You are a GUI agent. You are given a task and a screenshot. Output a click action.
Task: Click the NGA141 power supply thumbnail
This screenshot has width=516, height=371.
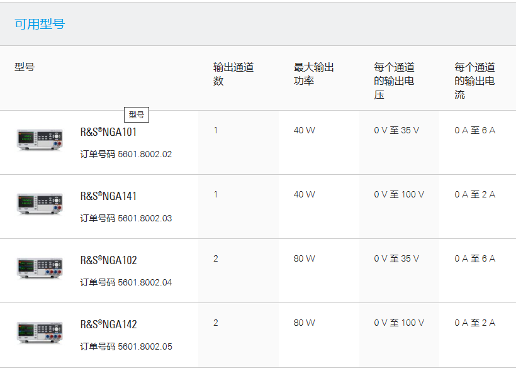click(40, 204)
